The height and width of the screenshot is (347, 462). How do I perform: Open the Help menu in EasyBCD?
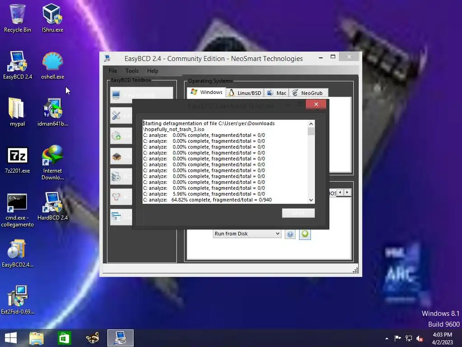(x=152, y=71)
